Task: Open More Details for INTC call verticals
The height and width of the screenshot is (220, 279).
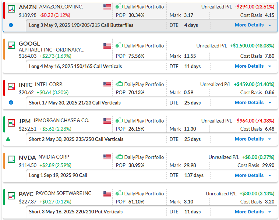Action: click(x=249, y=103)
